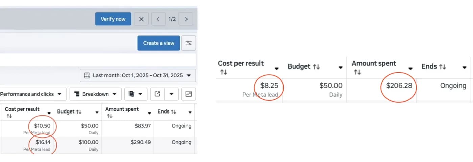Go to previous notification arrow
Image resolution: width=473 pixels, height=162 pixels.
158,19
